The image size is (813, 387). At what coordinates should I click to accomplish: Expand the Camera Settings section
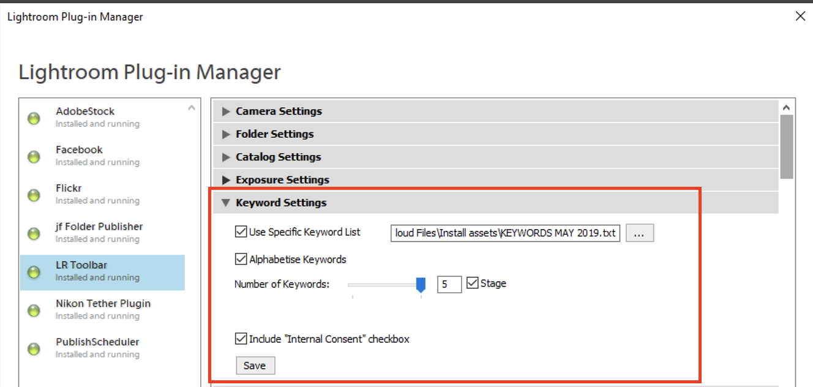tap(495, 111)
